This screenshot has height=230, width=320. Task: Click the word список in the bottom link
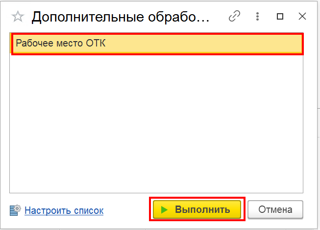pos(89,210)
